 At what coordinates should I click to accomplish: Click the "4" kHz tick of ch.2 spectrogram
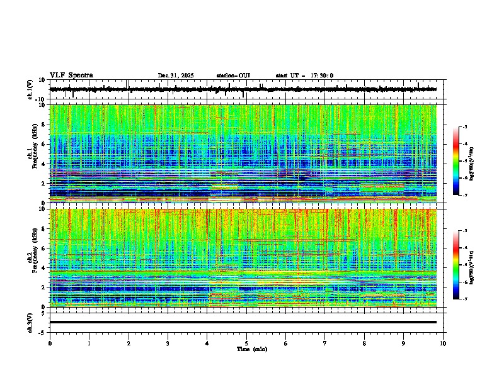44,268
